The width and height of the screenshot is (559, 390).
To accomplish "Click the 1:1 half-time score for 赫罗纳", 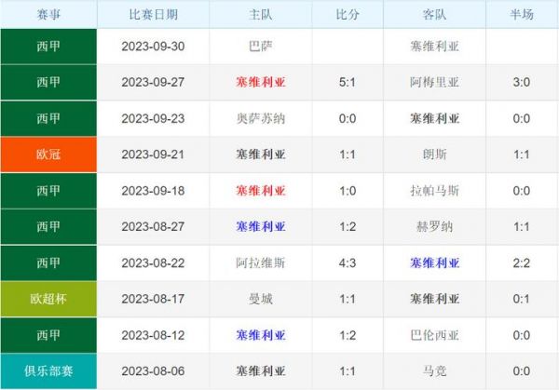I will 521,226.
